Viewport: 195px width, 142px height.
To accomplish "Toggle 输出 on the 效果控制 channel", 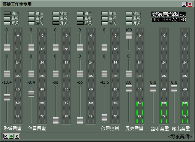I will point(105,13).
